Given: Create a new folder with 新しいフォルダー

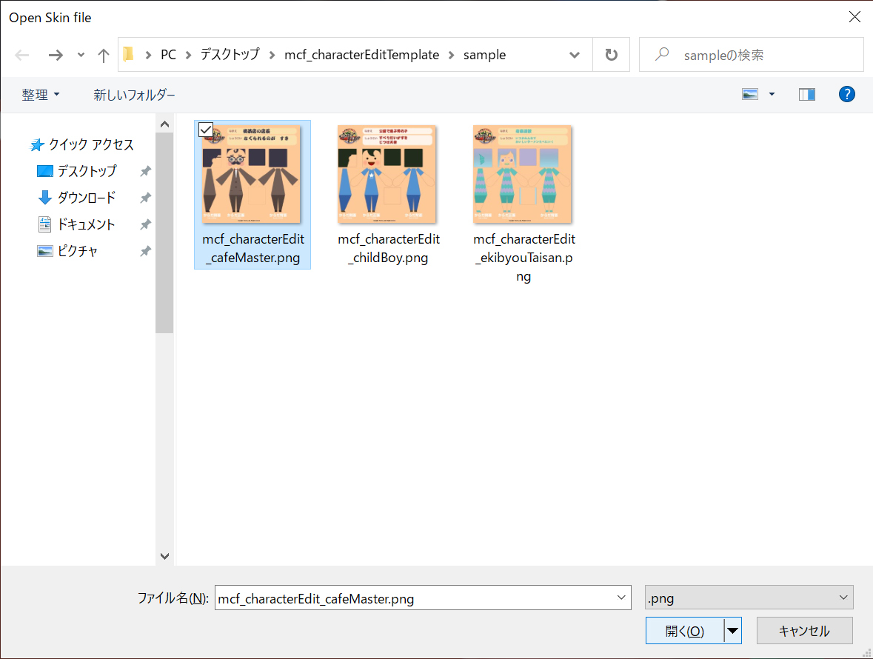Looking at the screenshot, I should pos(134,95).
